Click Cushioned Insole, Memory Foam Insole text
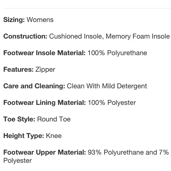The width and height of the screenshot is (171, 171). (109, 37)
